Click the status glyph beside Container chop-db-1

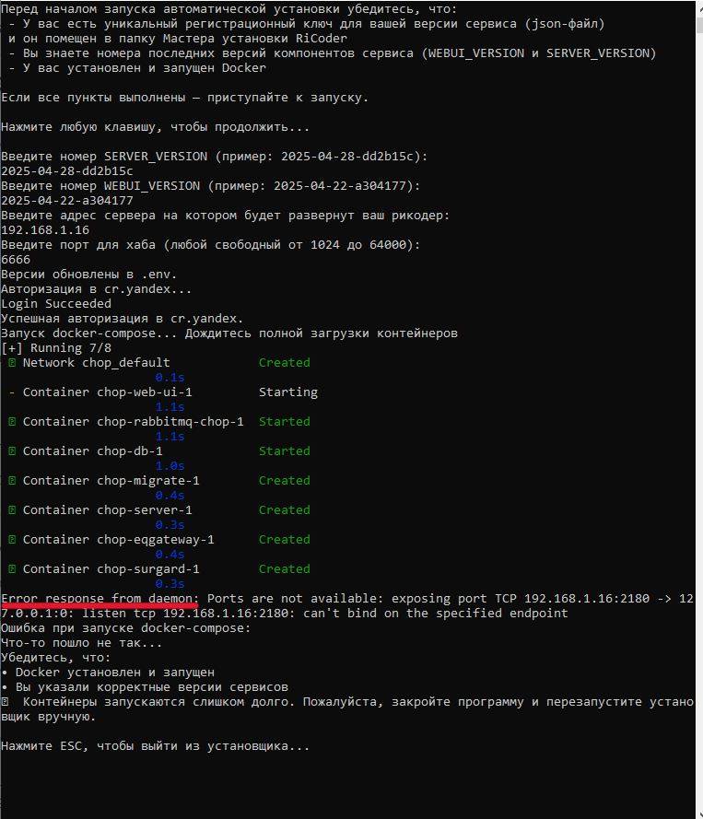[12, 451]
